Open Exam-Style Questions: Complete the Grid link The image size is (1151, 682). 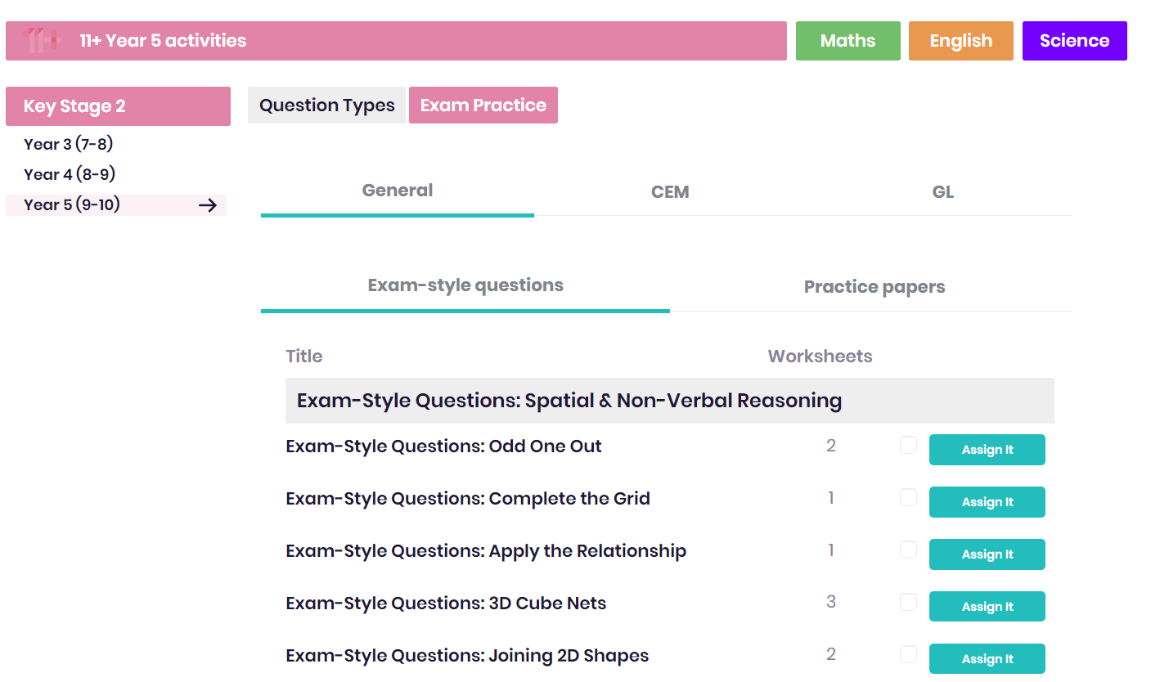pyautogui.click(x=468, y=499)
